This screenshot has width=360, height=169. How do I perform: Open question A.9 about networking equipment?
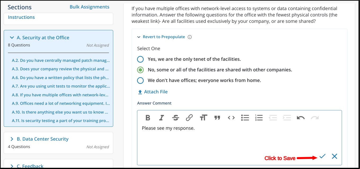(x=61, y=103)
